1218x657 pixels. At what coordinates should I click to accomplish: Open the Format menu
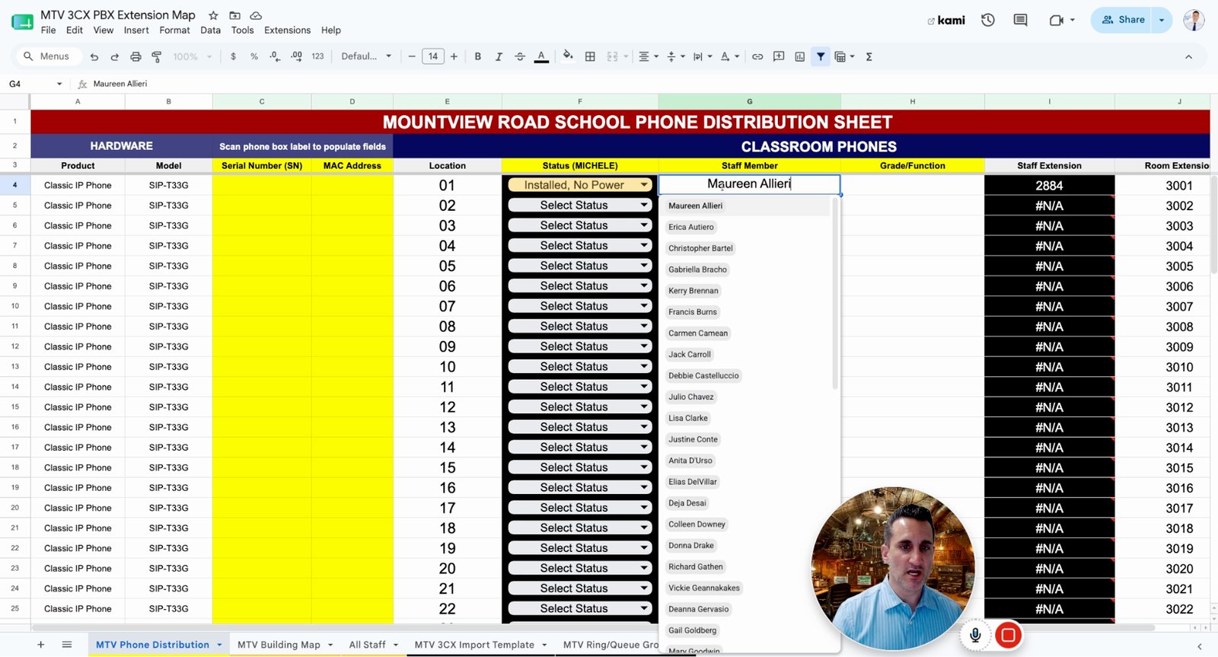[174, 30]
